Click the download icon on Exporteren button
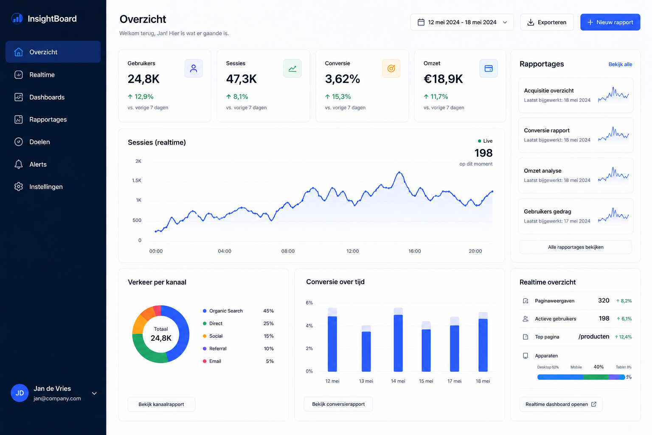This screenshot has height=435, width=652. point(531,22)
